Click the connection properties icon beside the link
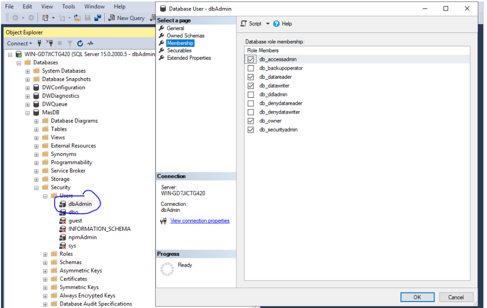The image size is (487, 308). pos(164,221)
